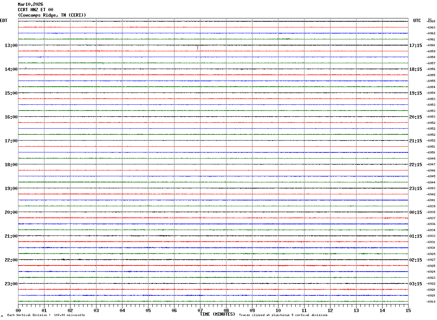Select the 17:00 EDT time label
Screen dimensions: 437x320
(11, 141)
